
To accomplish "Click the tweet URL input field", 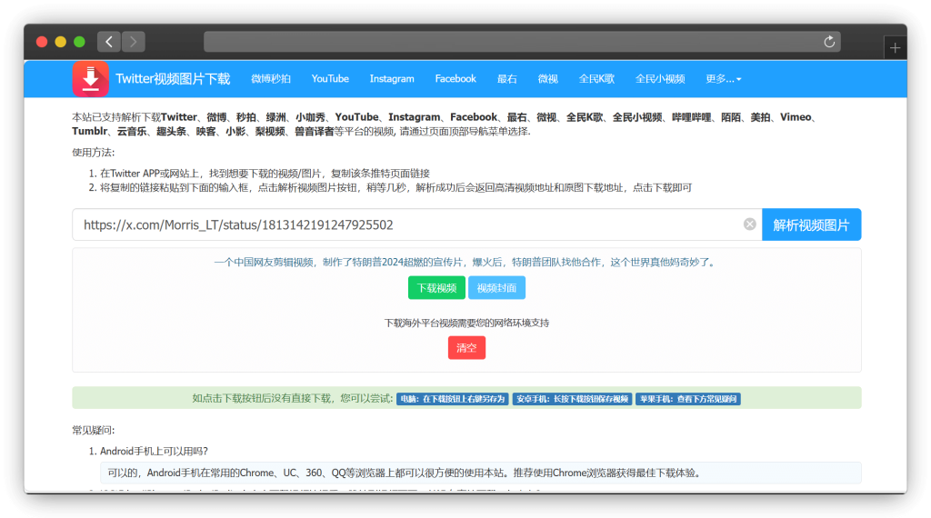I will (416, 224).
